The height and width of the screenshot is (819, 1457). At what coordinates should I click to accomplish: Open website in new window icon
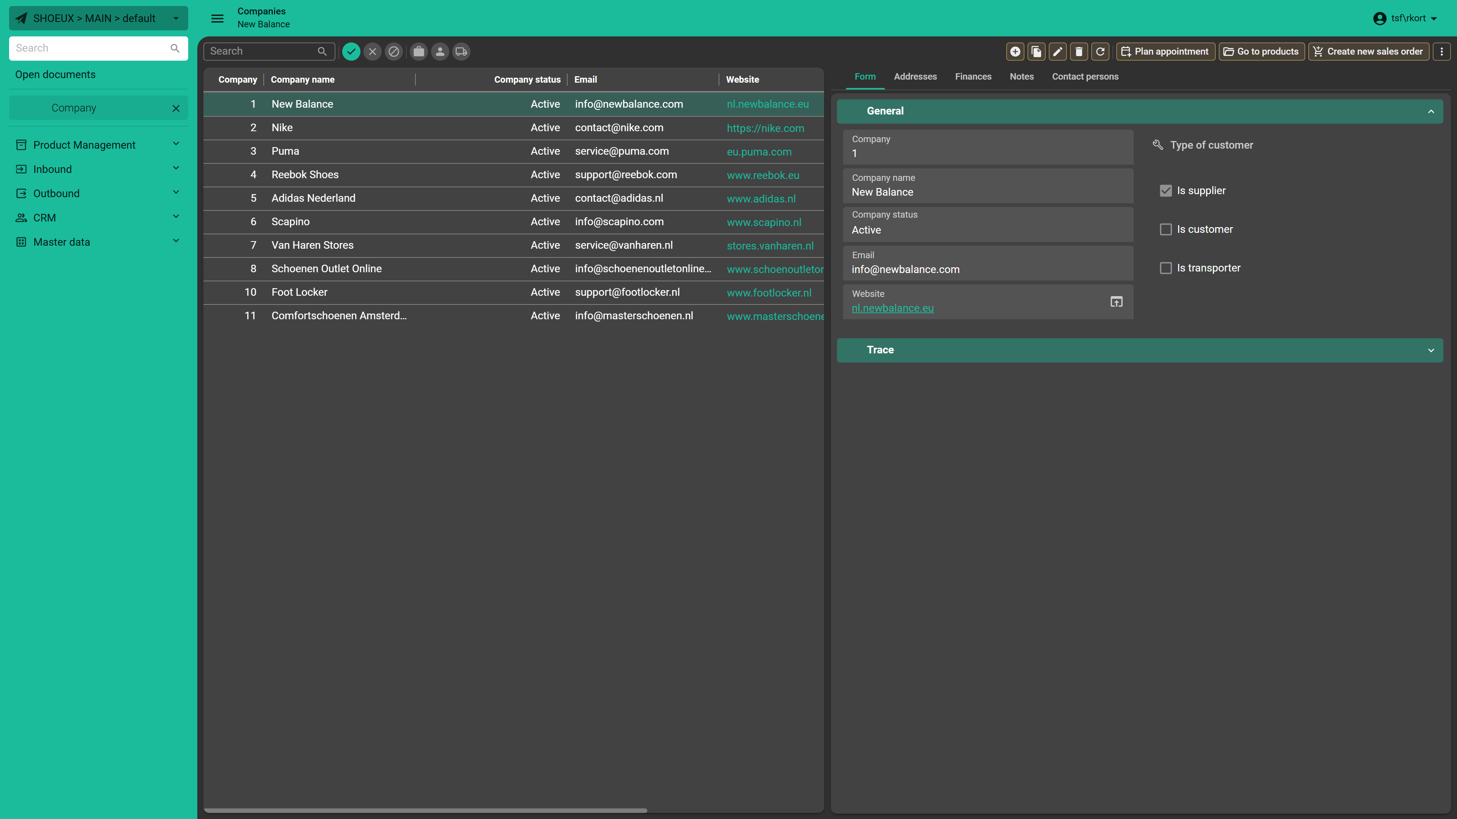1116,302
